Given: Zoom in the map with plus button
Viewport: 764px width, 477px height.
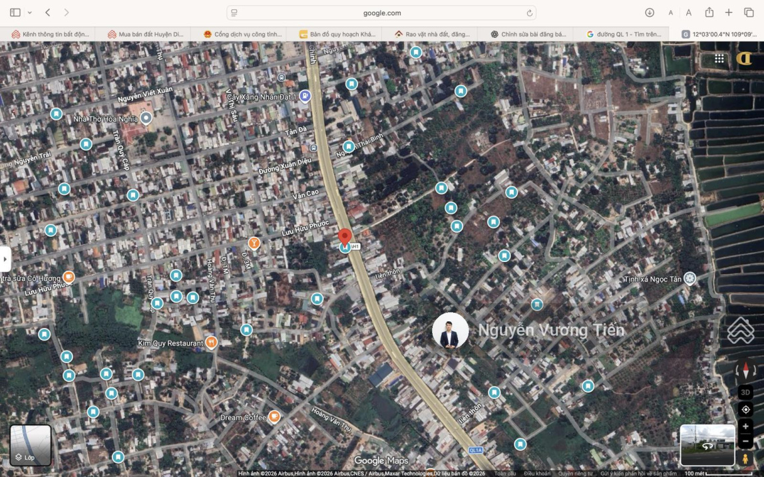Looking at the screenshot, I should (745, 426).
